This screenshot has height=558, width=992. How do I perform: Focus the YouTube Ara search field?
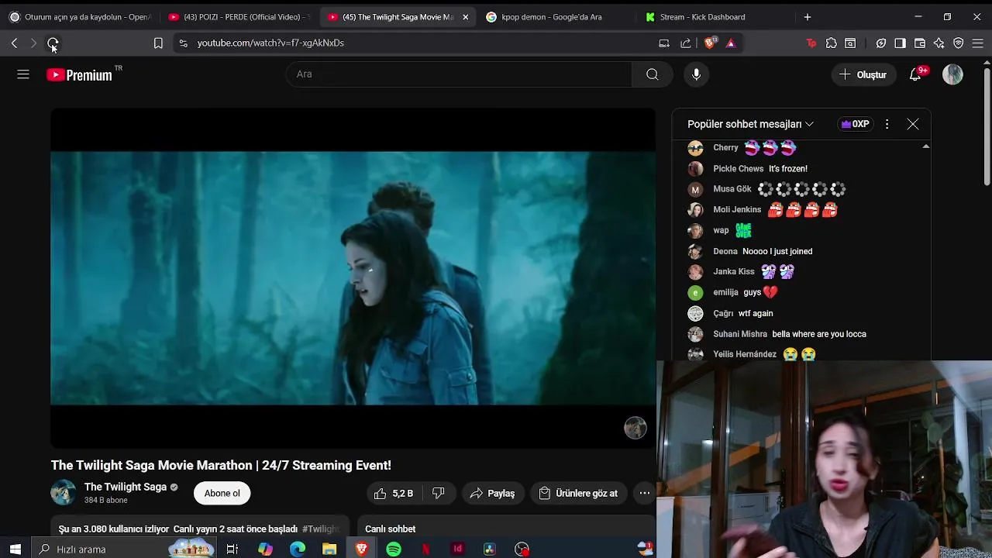(x=459, y=74)
